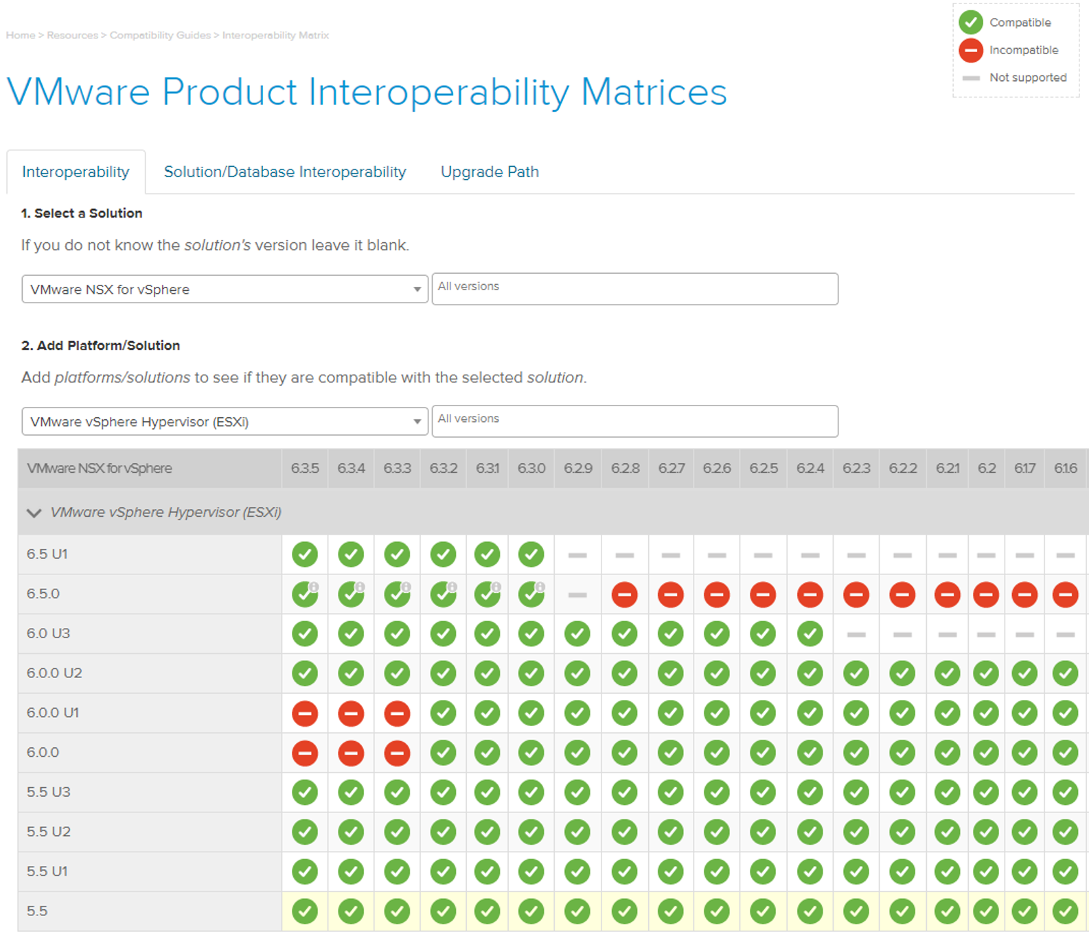1089x936 pixels.
Task: Click compatible icon for 5.5 U1 and 6.3.1
Action: [488, 872]
